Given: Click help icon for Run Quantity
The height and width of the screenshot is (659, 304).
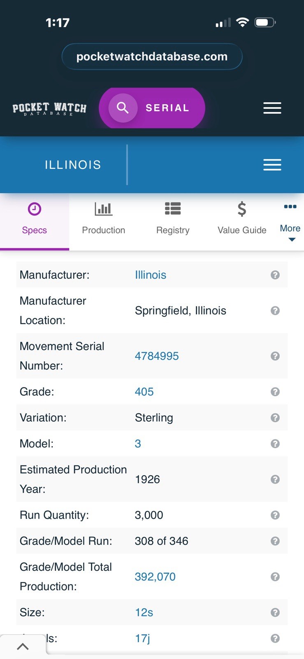Looking at the screenshot, I should pyautogui.click(x=275, y=515).
